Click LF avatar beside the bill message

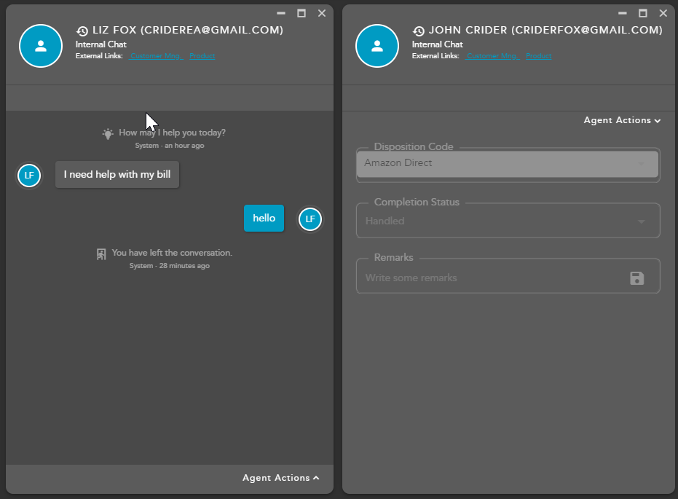tap(29, 176)
